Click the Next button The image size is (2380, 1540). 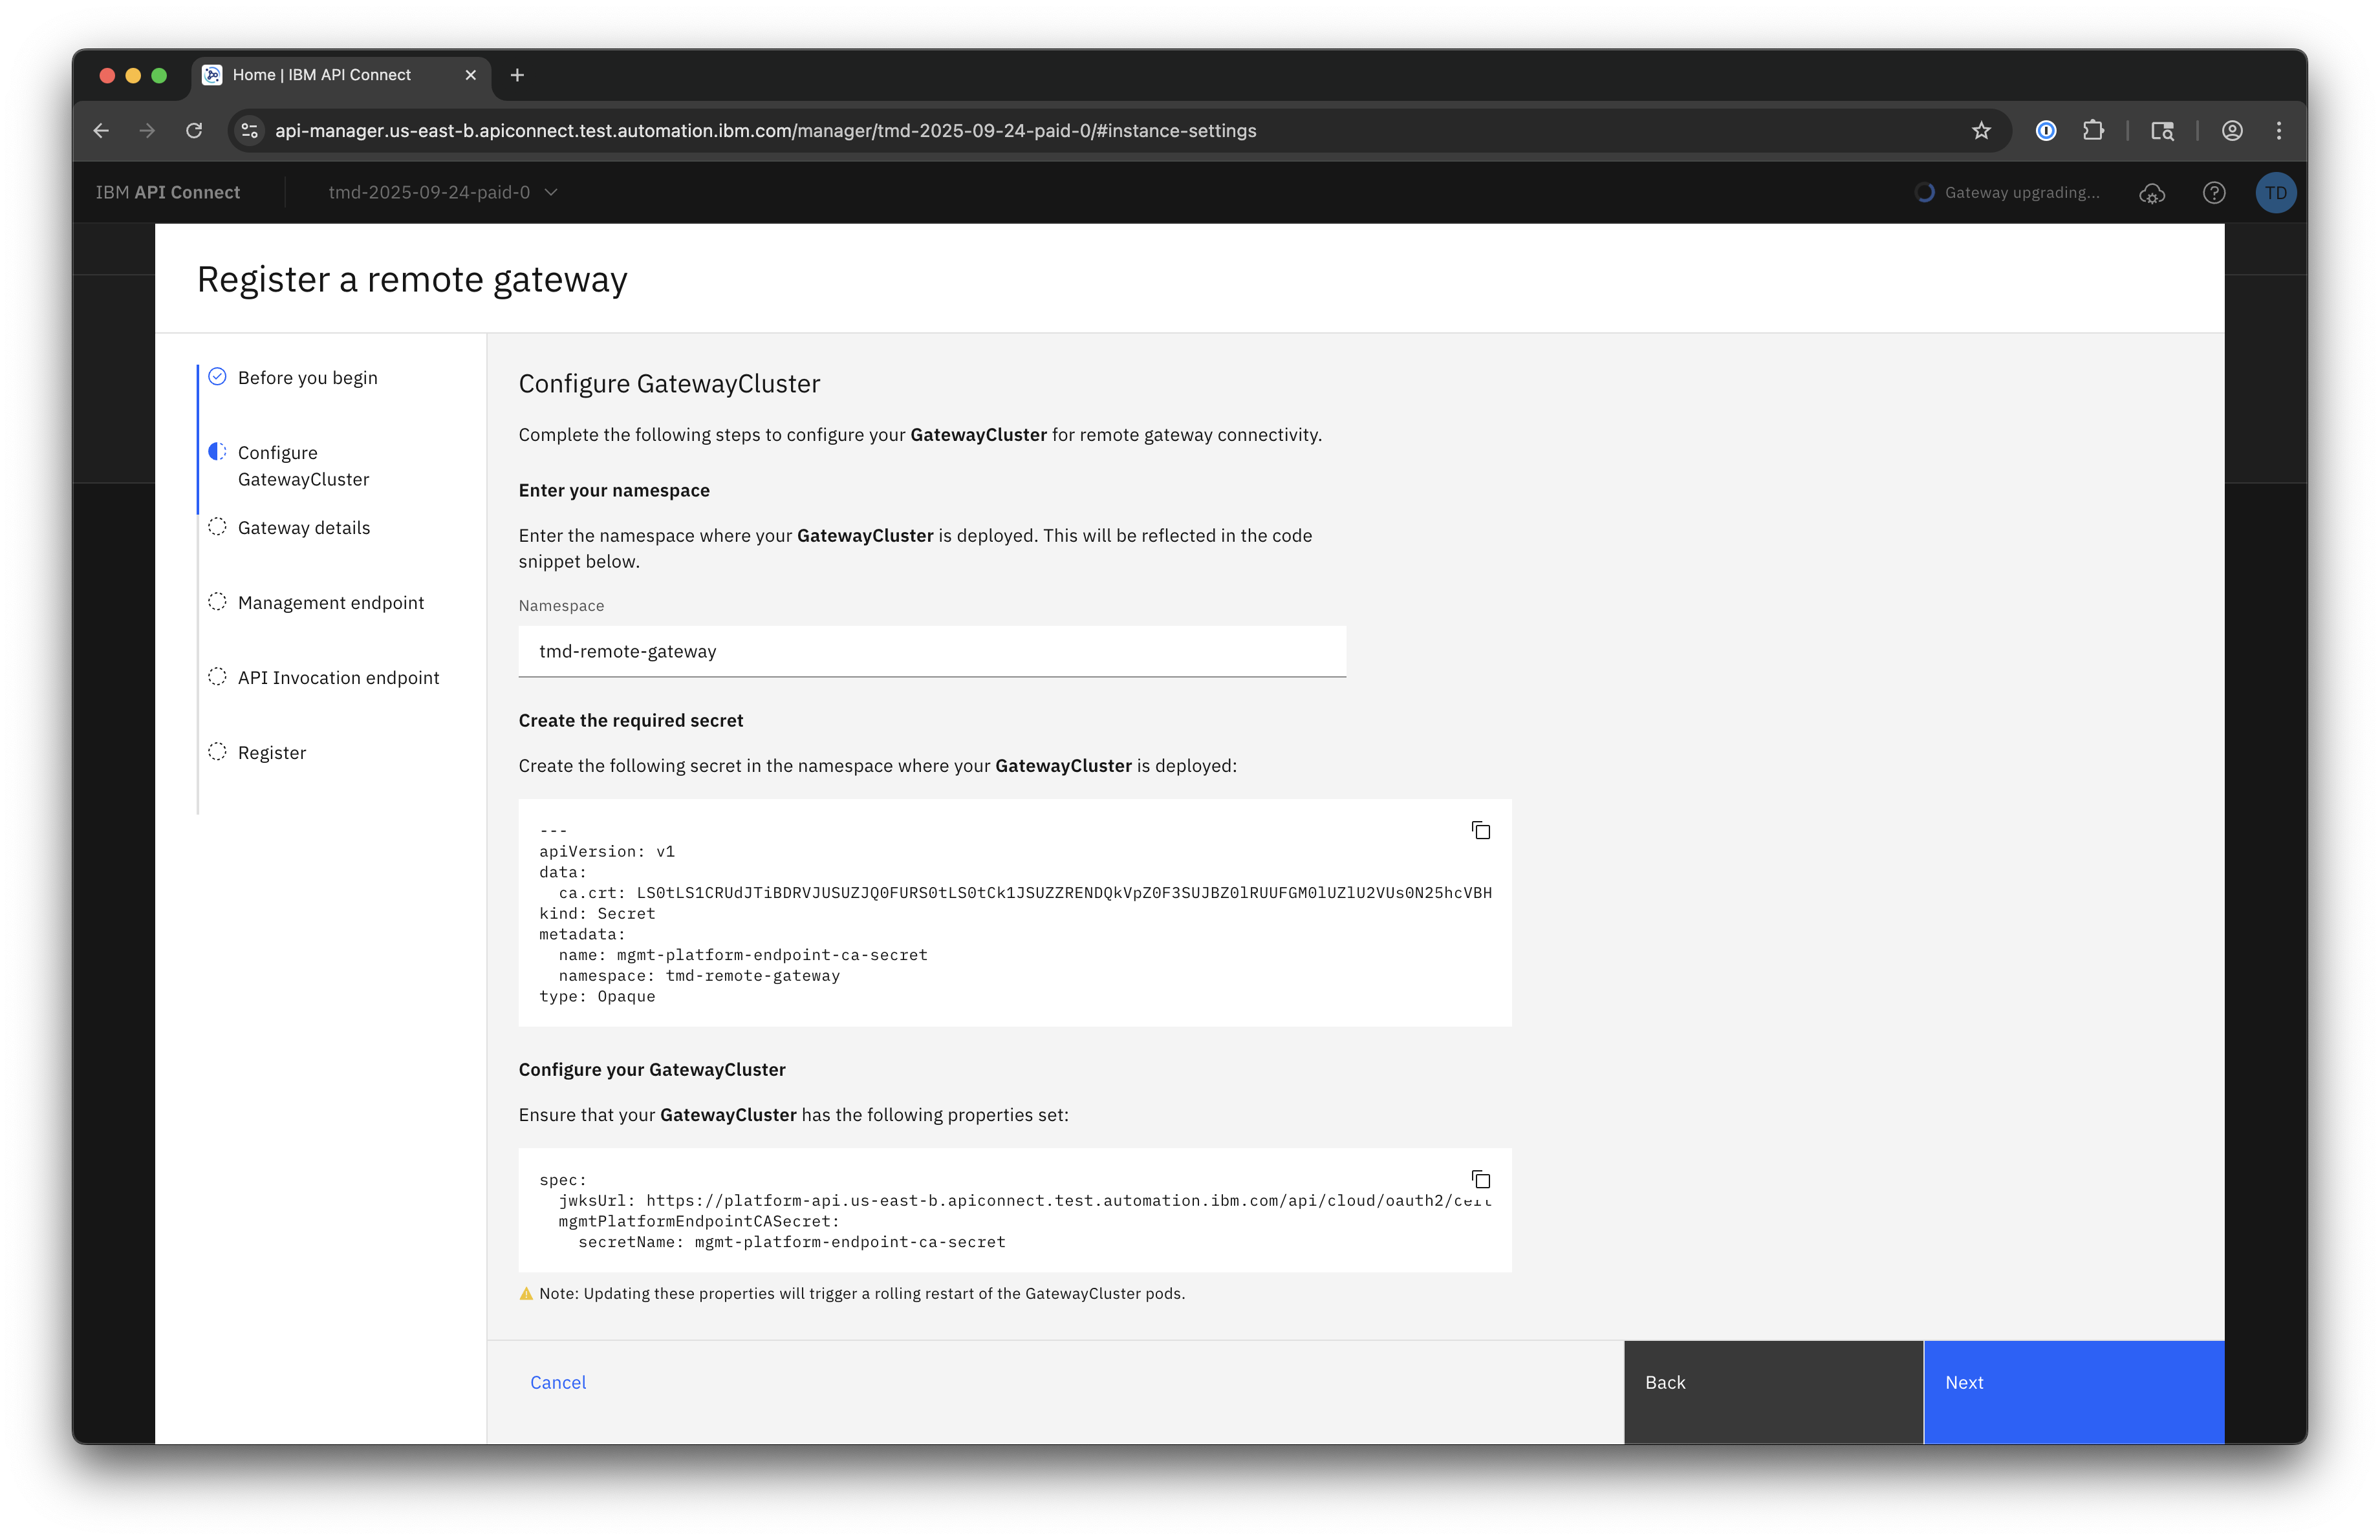click(x=2072, y=1382)
